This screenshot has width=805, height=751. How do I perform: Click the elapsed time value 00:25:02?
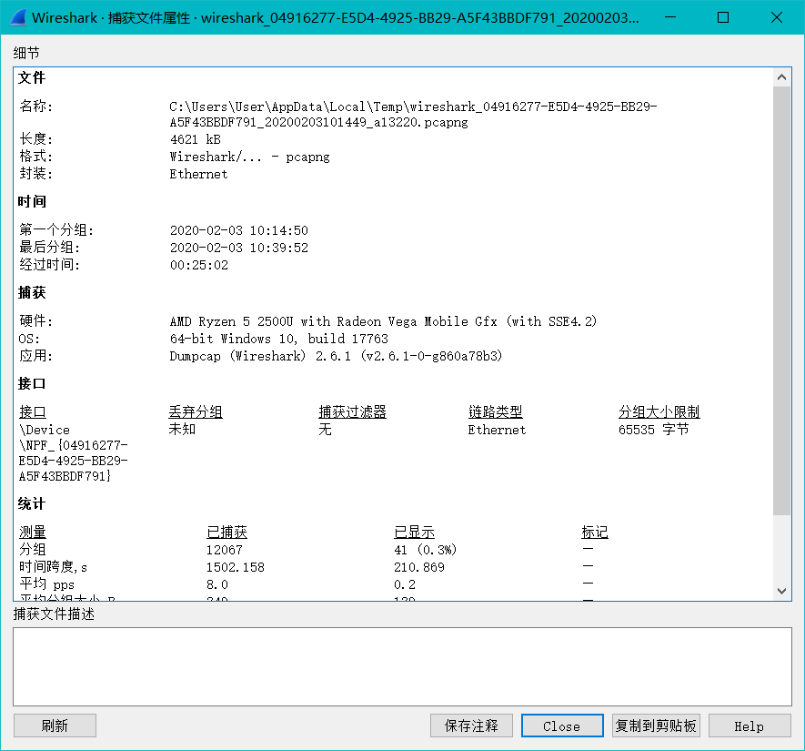click(199, 265)
